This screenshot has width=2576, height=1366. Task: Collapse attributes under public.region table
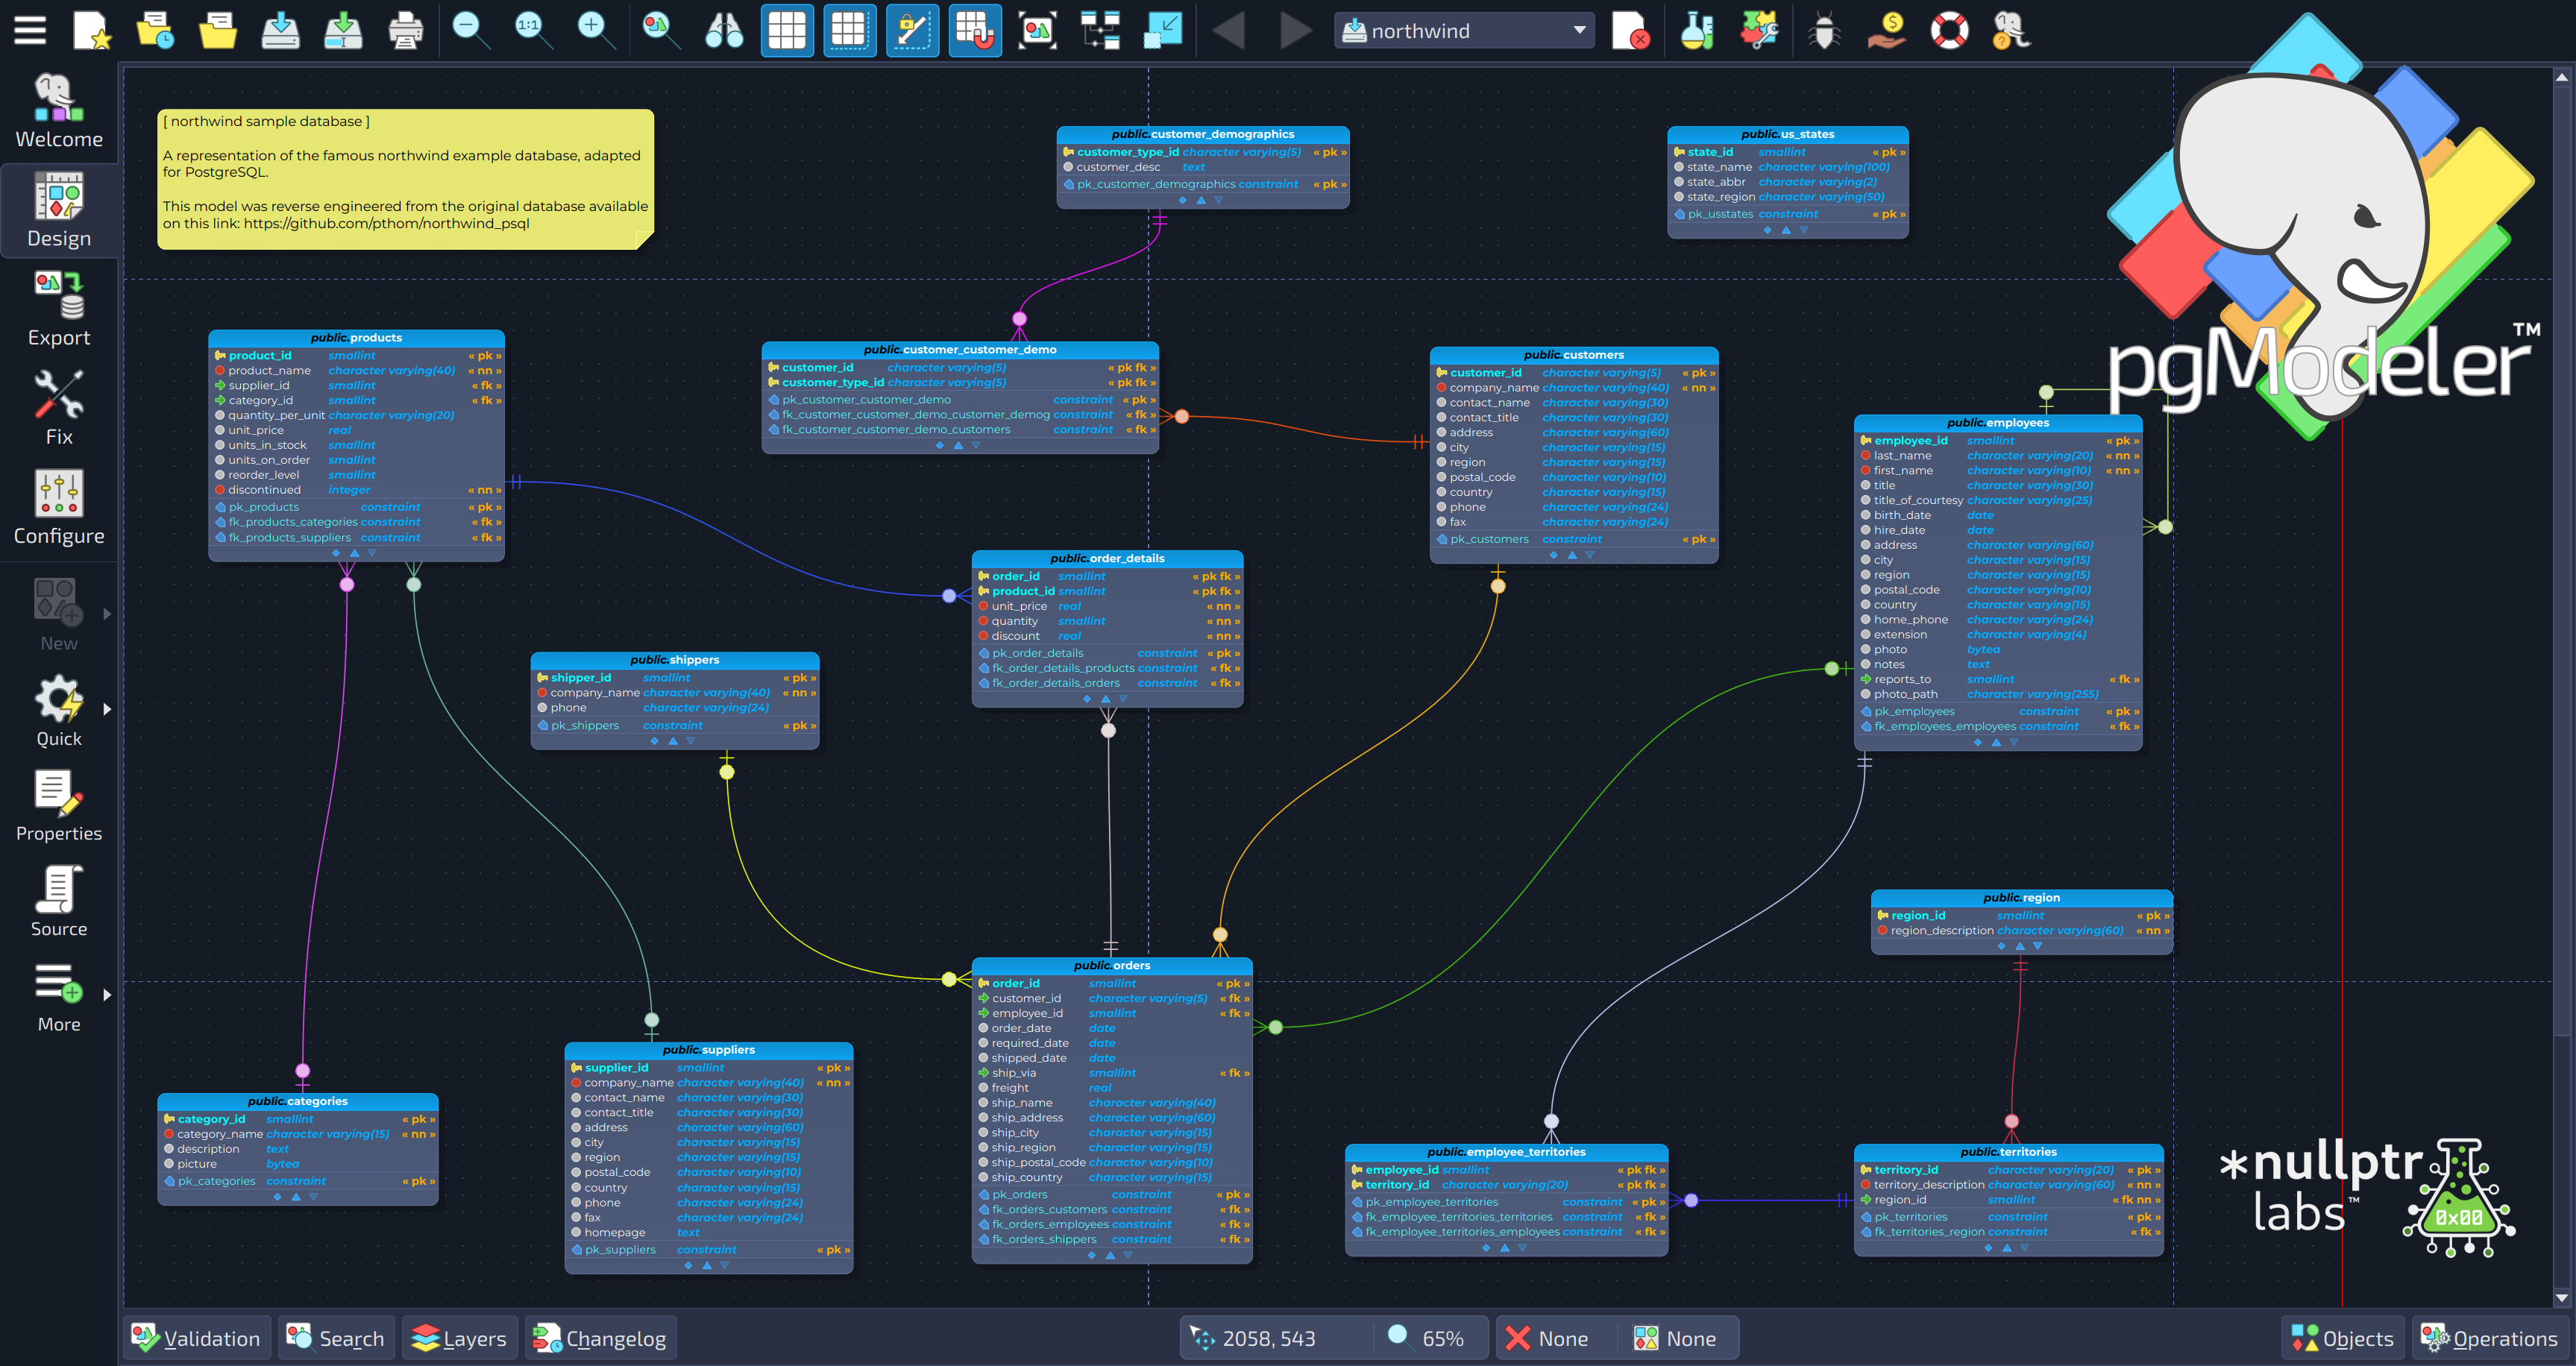[2019, 946]
